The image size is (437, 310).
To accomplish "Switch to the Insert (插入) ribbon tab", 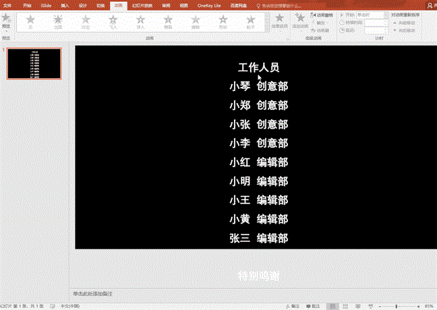I will tap(63, 4).
